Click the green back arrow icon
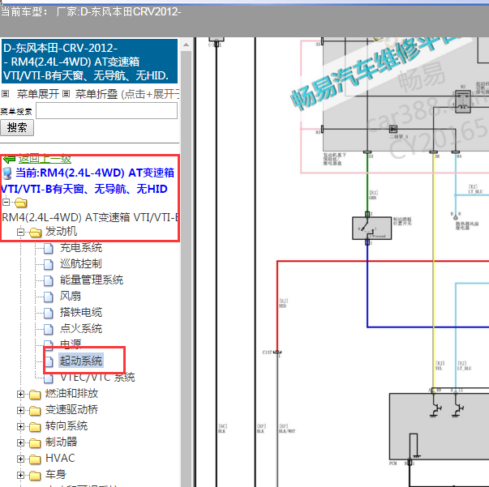This screenshot has height=487, width=489. coord(9,159)
